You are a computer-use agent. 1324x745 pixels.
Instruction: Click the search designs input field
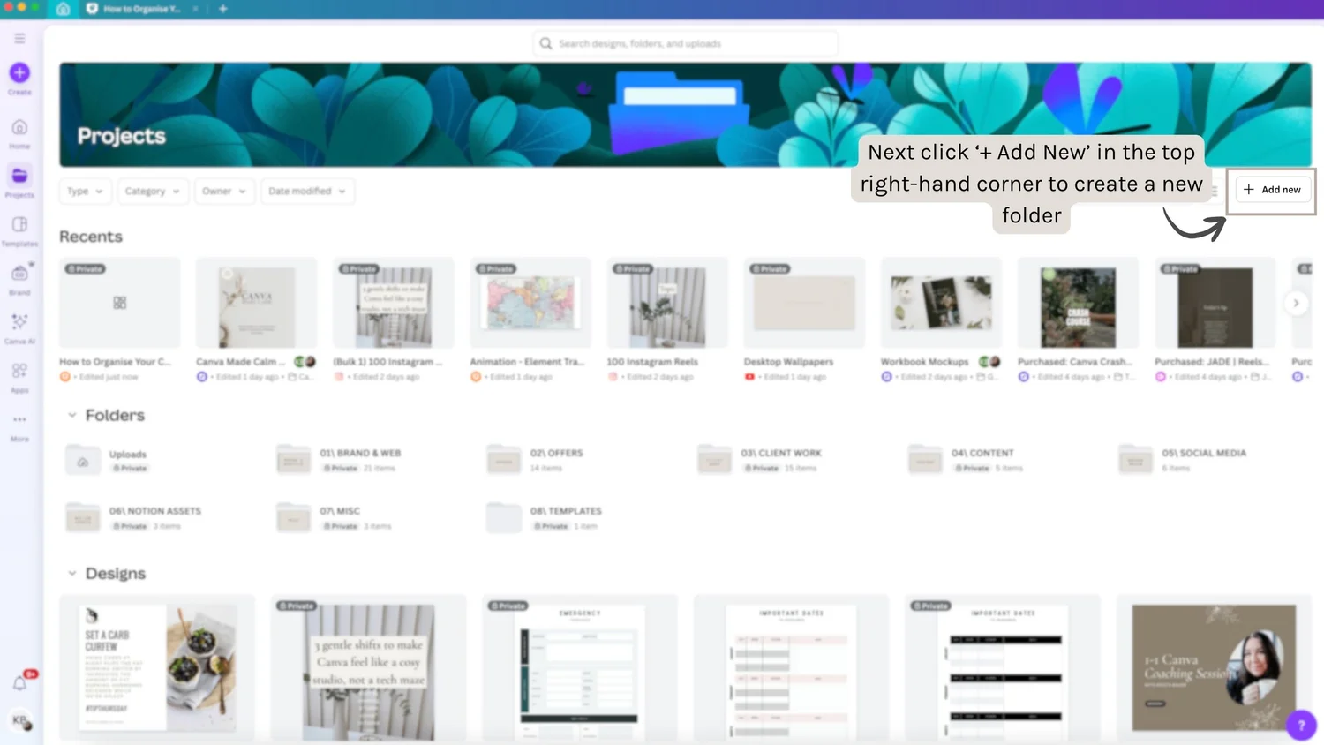[x=685, y=42]
